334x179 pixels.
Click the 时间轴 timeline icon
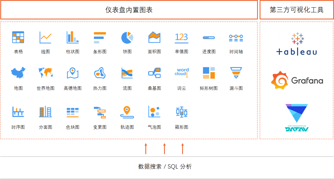click(236, 38)
